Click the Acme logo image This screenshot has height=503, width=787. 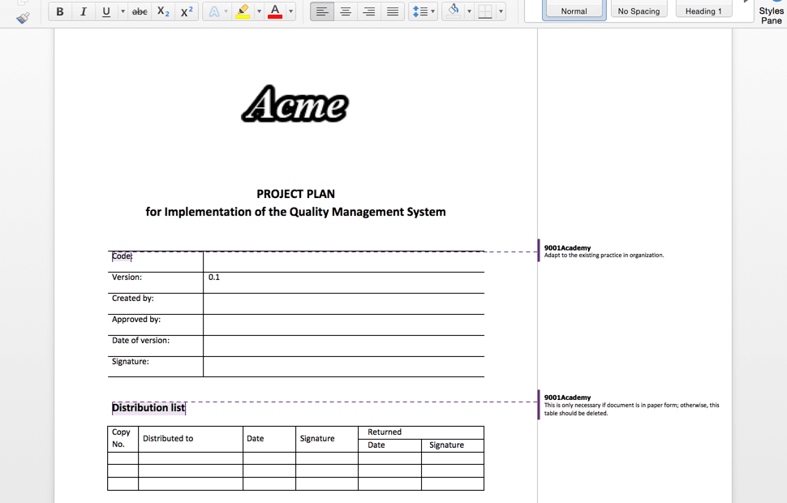click(295, 103)
